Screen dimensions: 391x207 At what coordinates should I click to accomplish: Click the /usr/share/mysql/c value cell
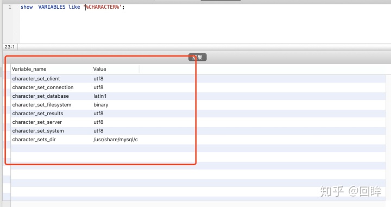pos(116,140)
